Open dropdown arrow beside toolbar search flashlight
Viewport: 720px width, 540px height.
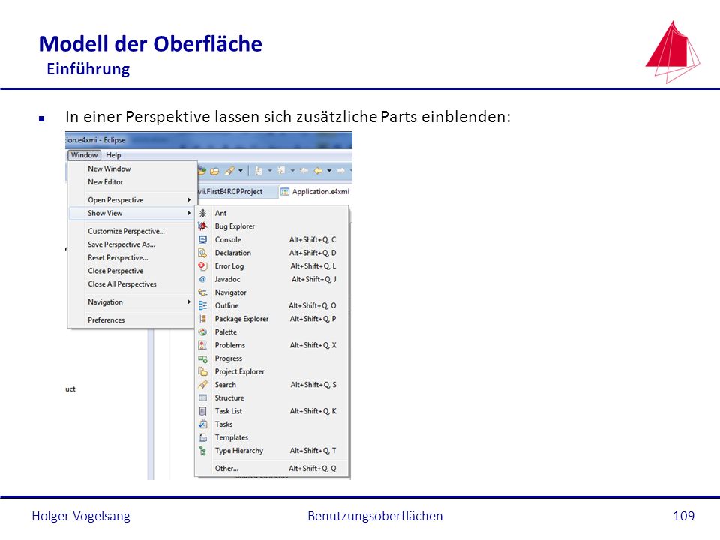point(240,171)
